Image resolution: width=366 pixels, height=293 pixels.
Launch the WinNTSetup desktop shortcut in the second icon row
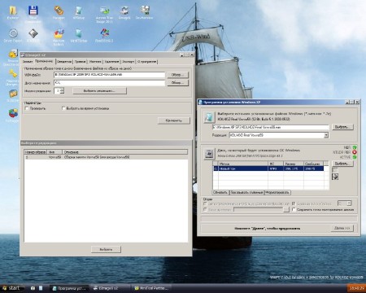(x=79, y=33)
